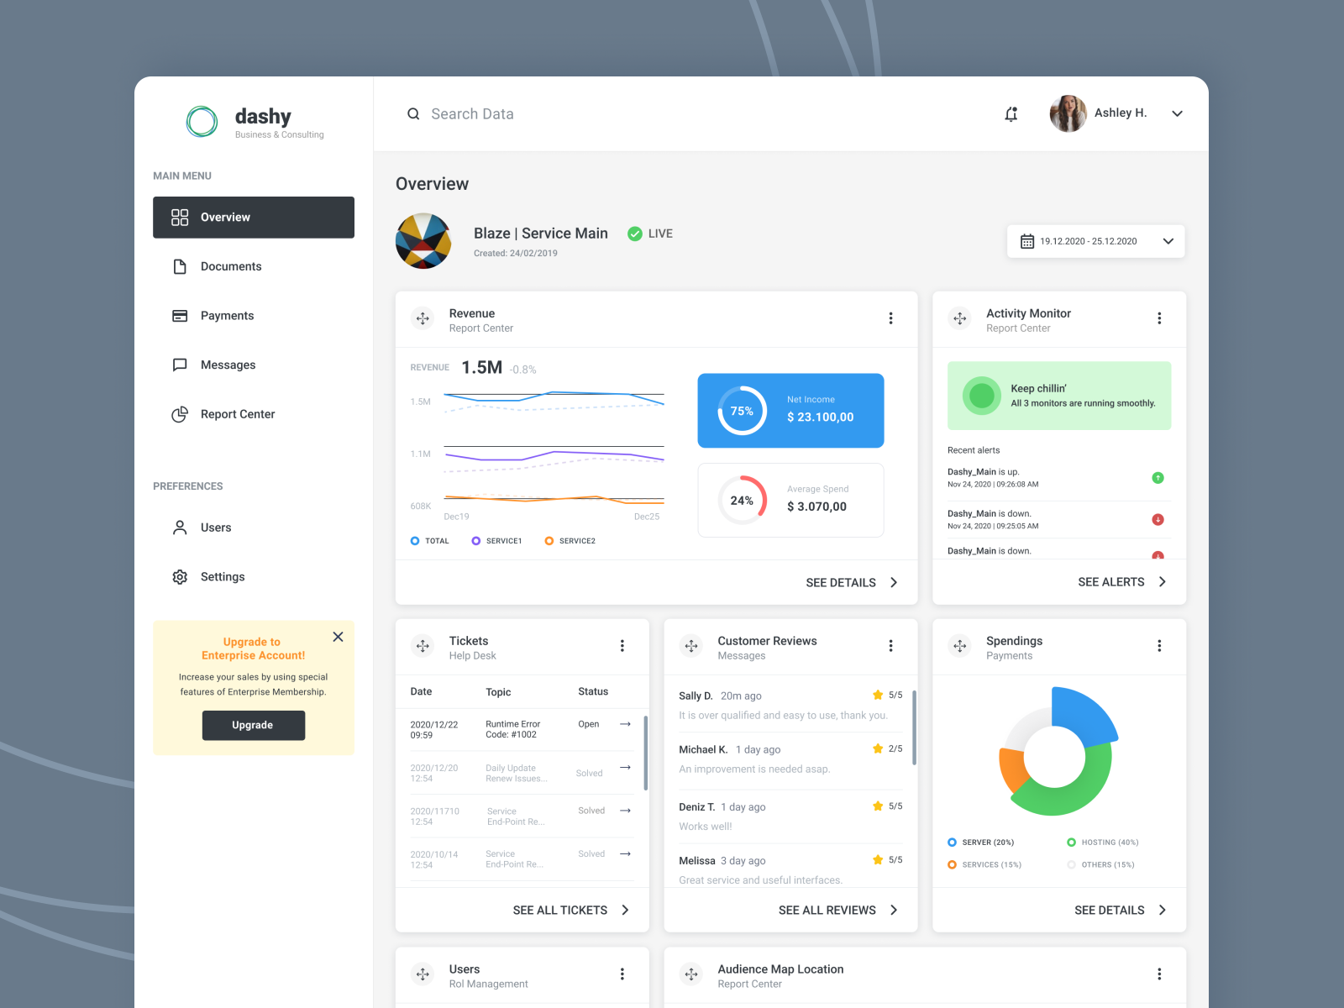Viewport: 1344px width, 1008px height.
Task: Click the dashy logo icon
Action: [201, 121]
